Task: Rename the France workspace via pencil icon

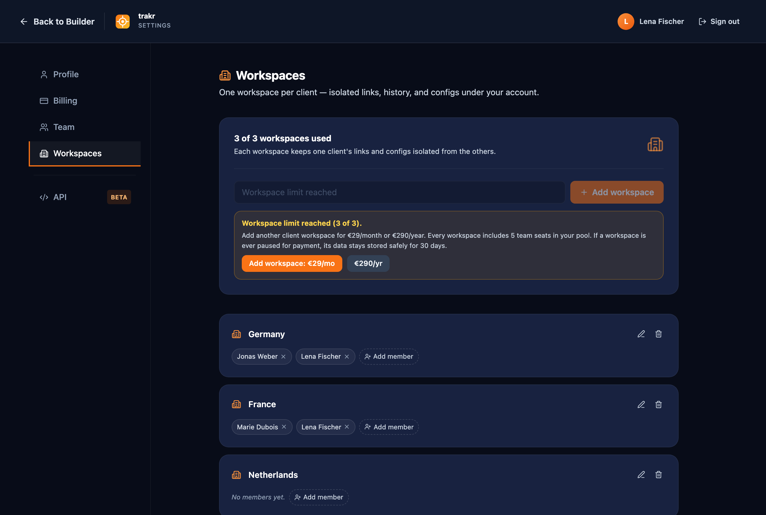Action: [x=641, y=405]
